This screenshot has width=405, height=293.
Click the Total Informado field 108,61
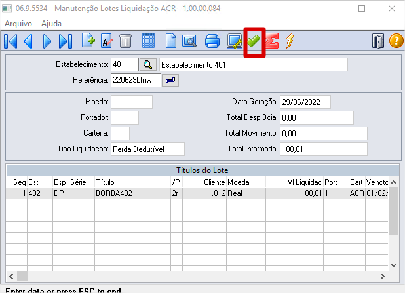(x=324, y=149)
